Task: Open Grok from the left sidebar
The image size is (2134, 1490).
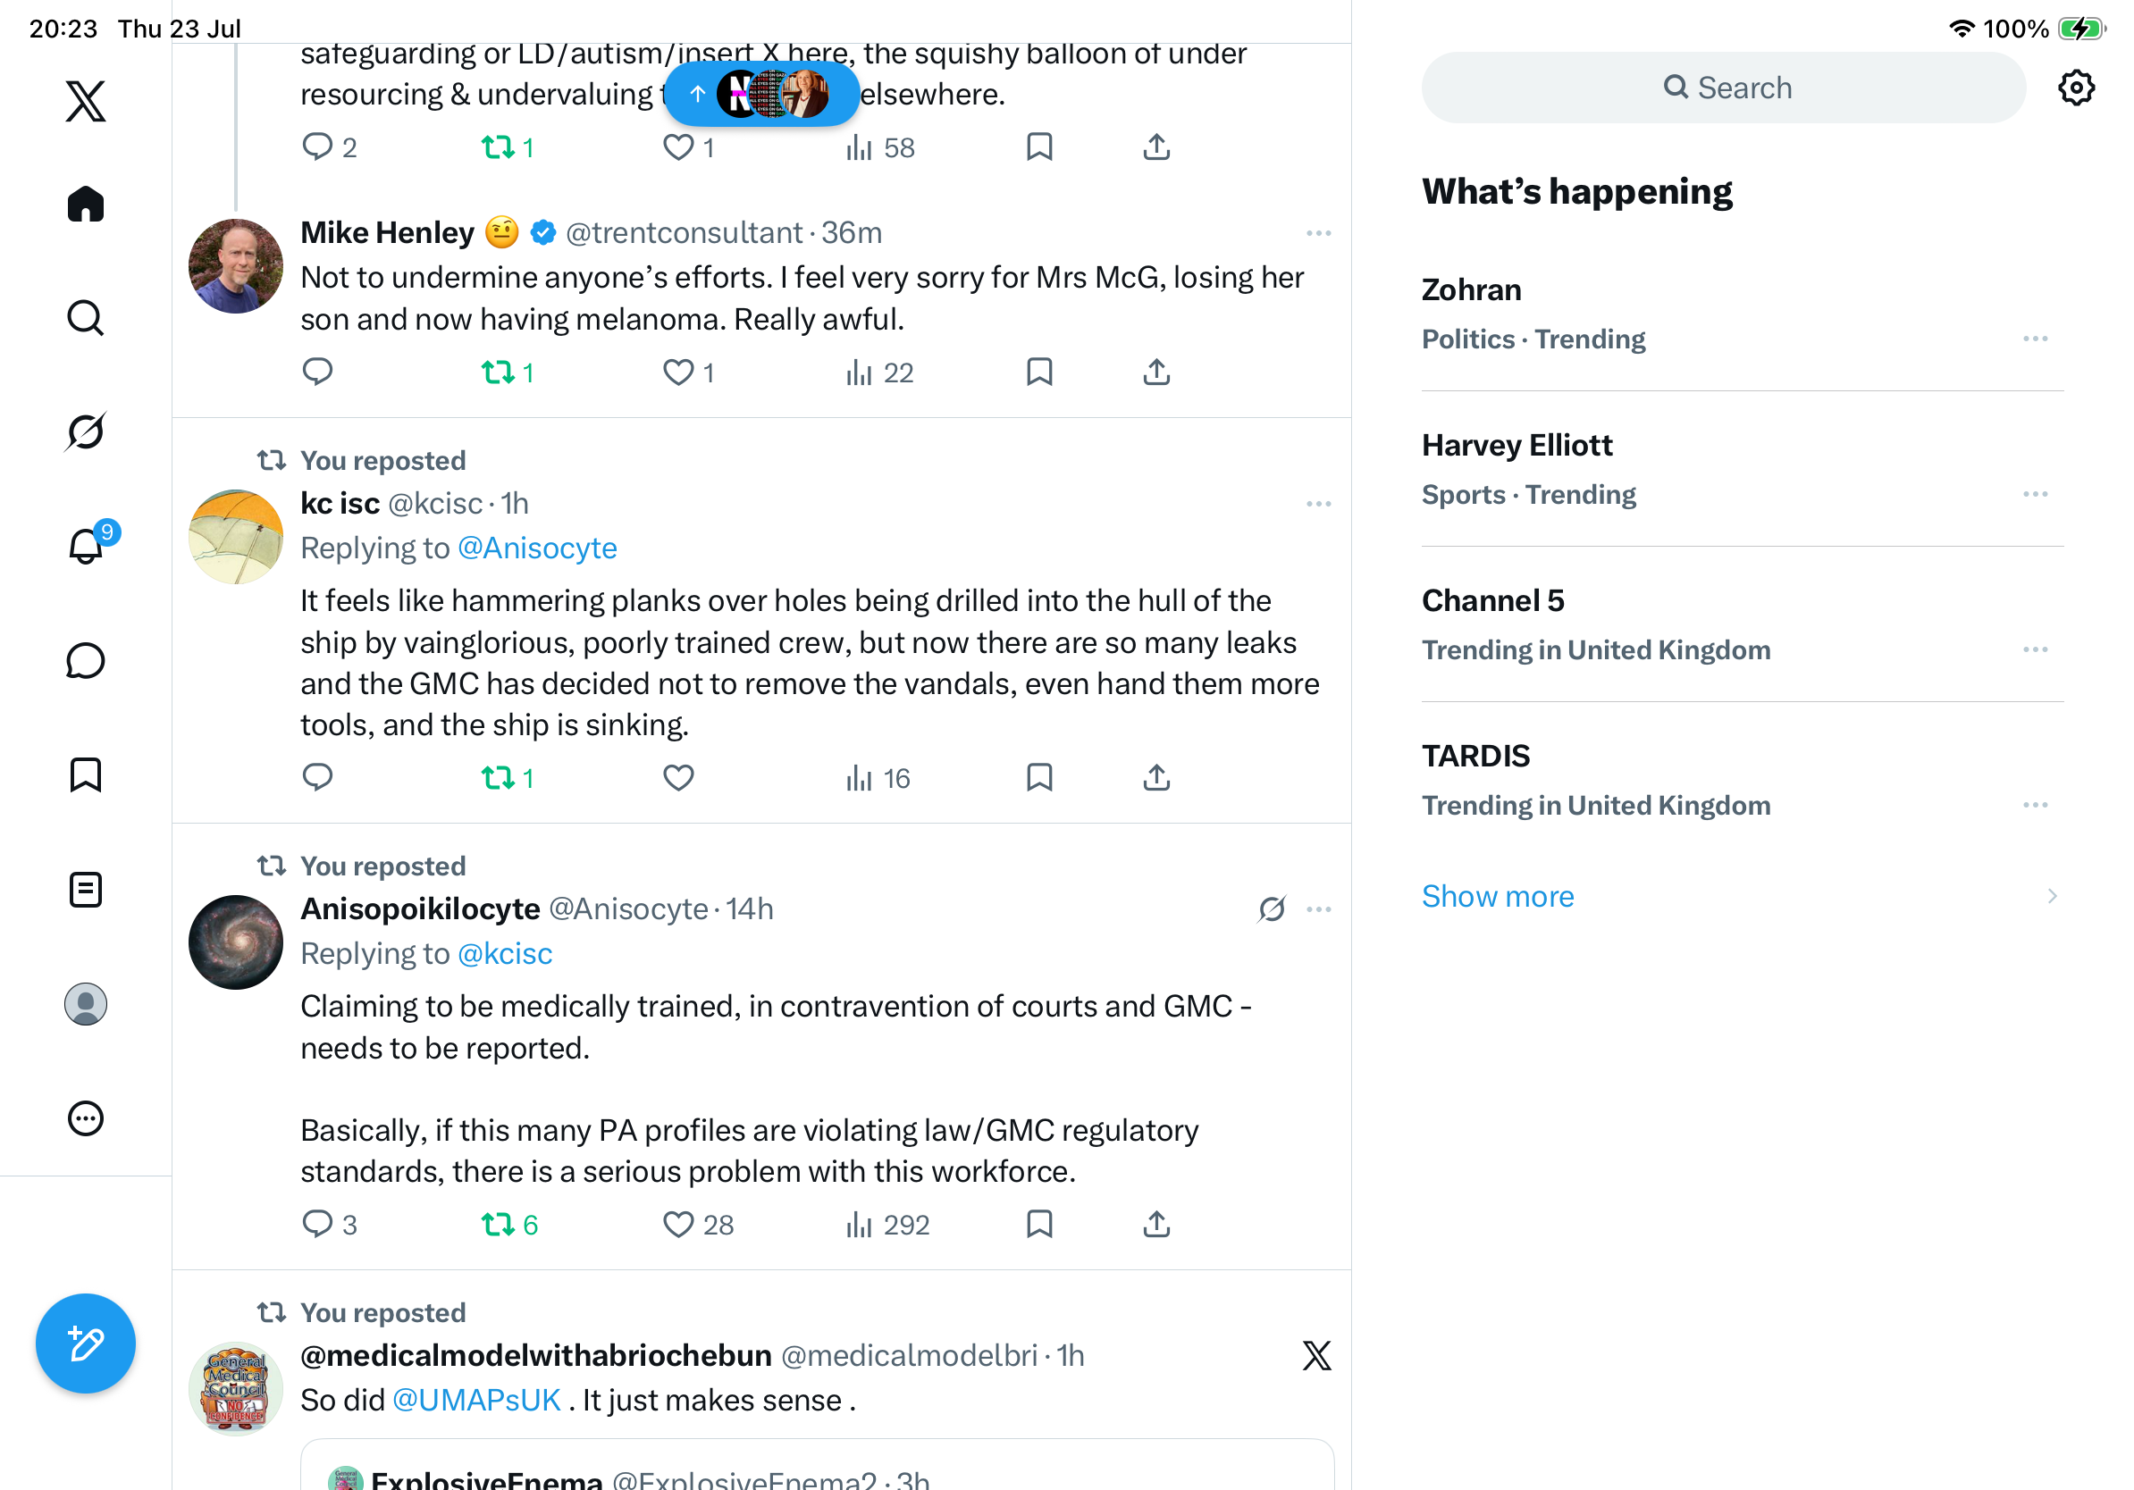Action: (86, 431)
